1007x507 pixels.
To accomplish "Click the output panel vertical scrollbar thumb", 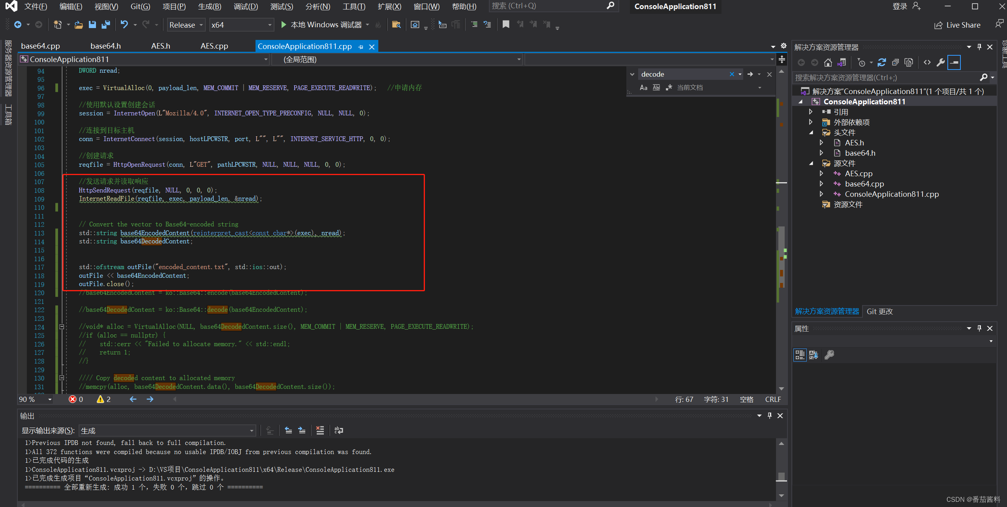I will click(781, 477).
